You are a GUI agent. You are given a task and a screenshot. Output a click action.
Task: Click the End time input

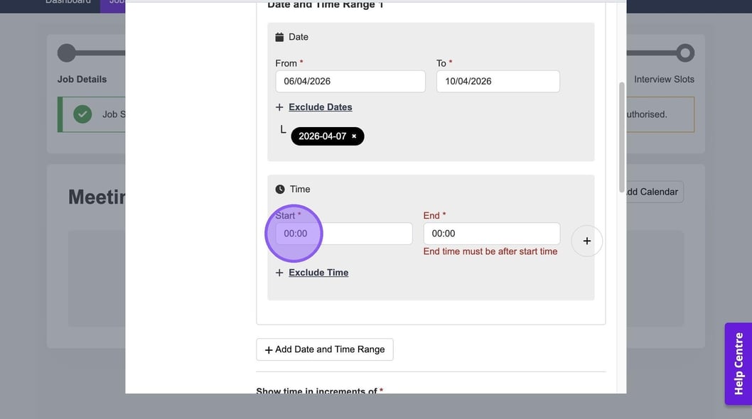pos(491,234)
